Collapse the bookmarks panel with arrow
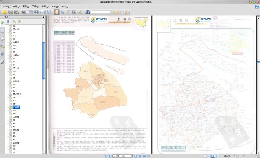This screenshot has width=260, height=158. pos(43,17)
